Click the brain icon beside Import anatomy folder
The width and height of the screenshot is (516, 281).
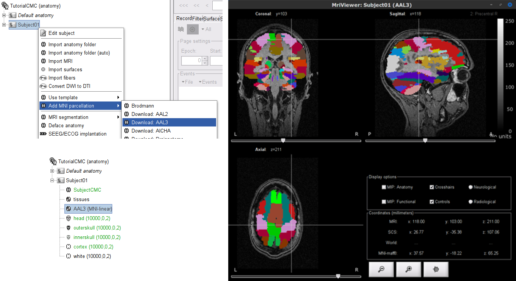43,44
